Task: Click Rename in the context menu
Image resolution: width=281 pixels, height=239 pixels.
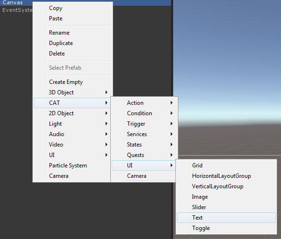Action: pyautogui.click(x=73, y=33)
